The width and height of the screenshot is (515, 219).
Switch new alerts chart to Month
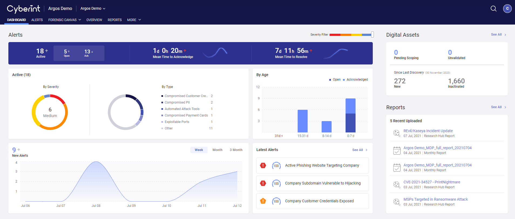pyautogui.click(x=217, y=150)
